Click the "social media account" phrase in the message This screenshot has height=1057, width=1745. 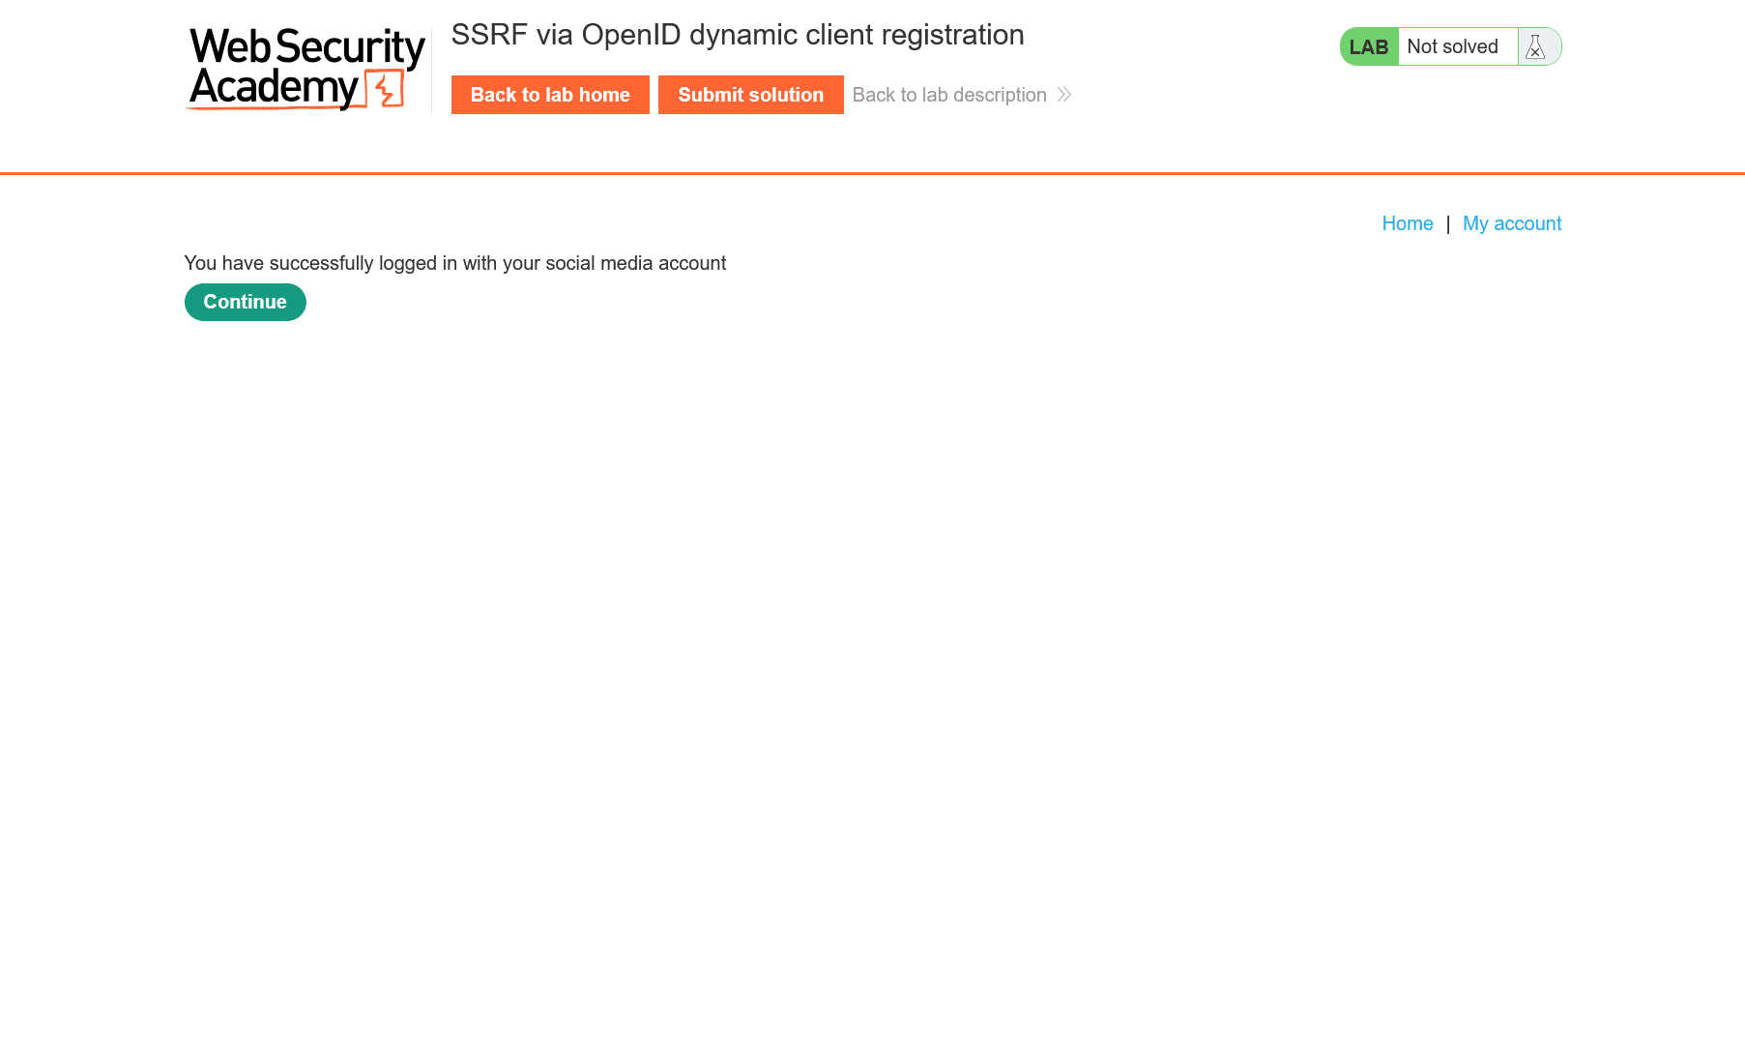point(635,263)
